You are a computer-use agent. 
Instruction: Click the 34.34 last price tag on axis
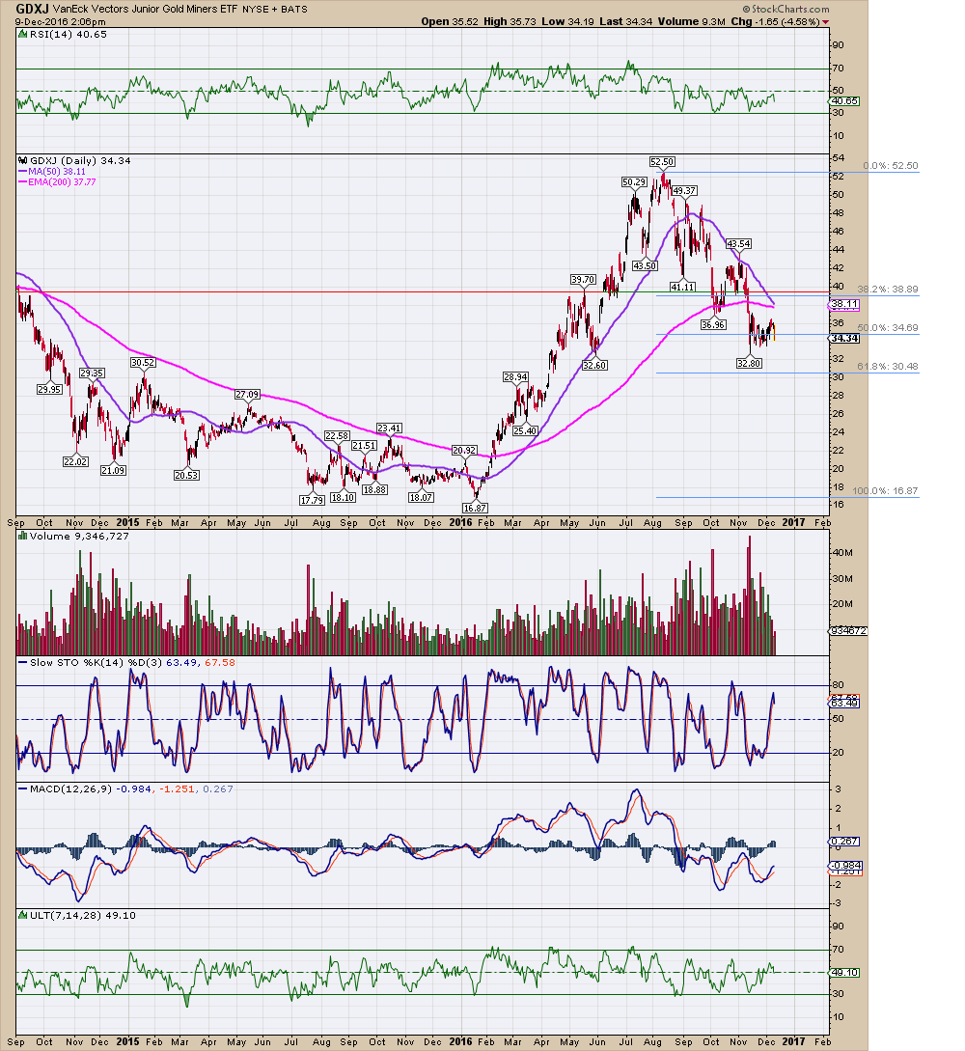pyautogui.click(x=844, y=339)
